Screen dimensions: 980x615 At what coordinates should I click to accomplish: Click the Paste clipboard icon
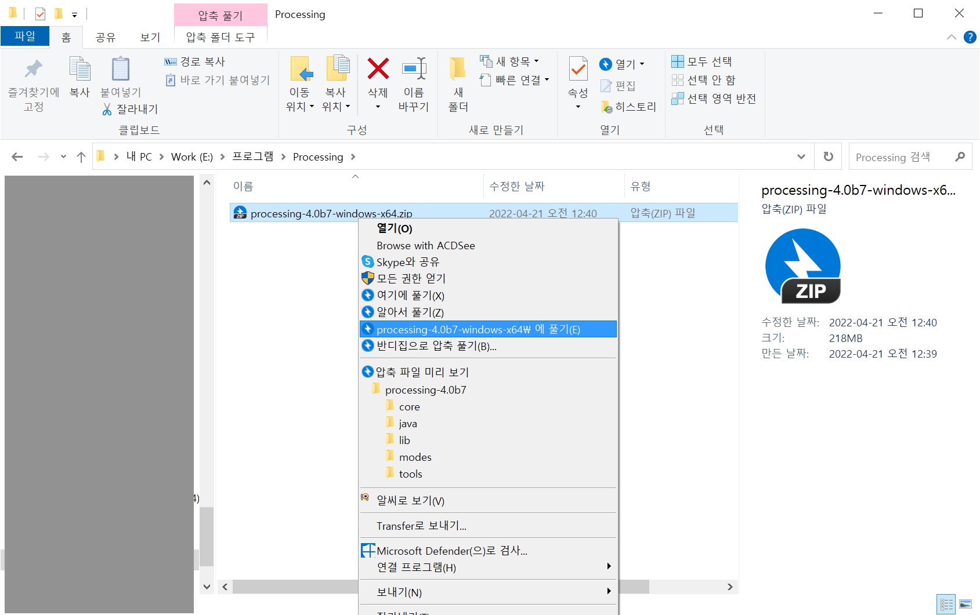click(x=121, y=69)
